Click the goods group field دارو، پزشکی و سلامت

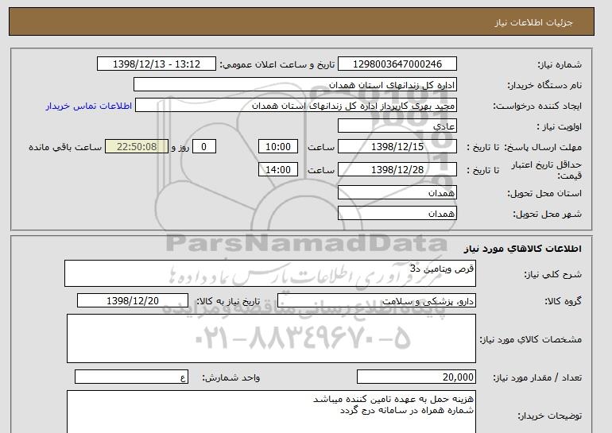tap(376, 301)
